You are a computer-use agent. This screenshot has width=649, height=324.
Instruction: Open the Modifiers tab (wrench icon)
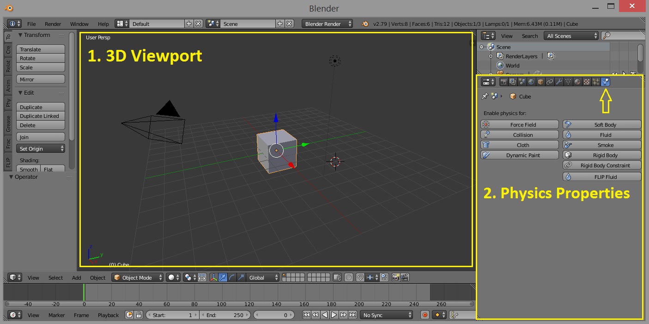coord(559,82)
